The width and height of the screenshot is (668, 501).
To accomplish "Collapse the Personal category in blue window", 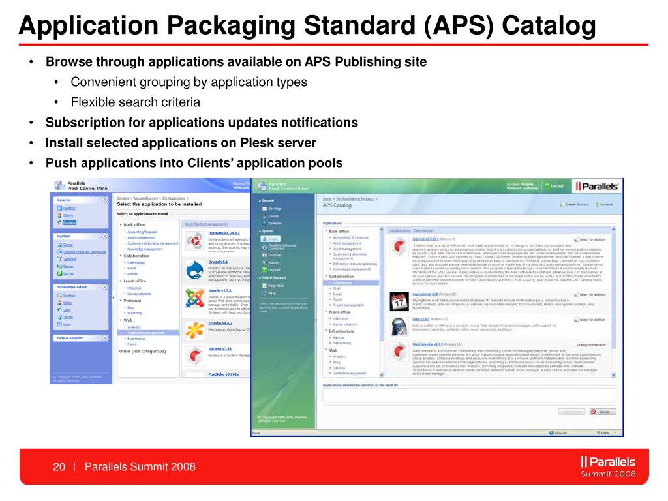I will point(121,300).
